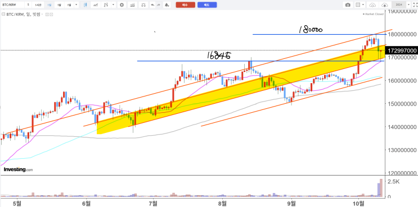Click the 130000000 price axis label
The image size is (418, 207).
pos(402,150)
